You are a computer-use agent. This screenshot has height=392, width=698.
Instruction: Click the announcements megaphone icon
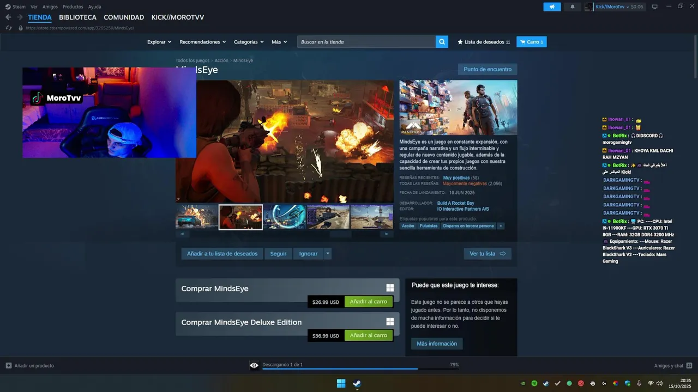pos(552,7)
